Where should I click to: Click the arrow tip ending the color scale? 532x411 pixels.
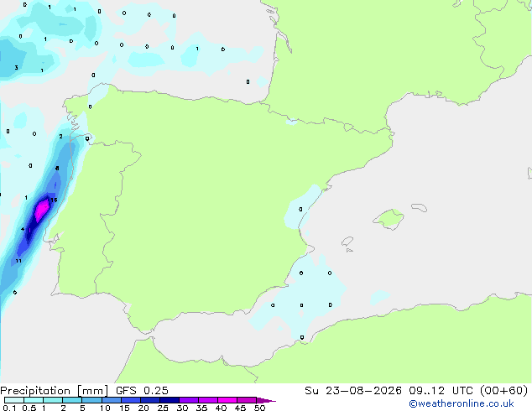pyautogui.click(x=266, y=400)
